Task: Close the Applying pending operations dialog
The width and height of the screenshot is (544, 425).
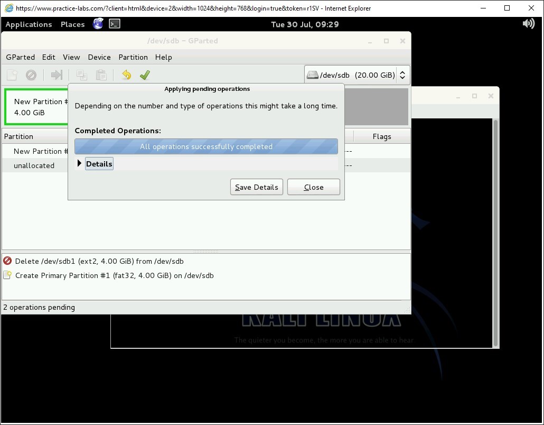Action: [313, 187]
